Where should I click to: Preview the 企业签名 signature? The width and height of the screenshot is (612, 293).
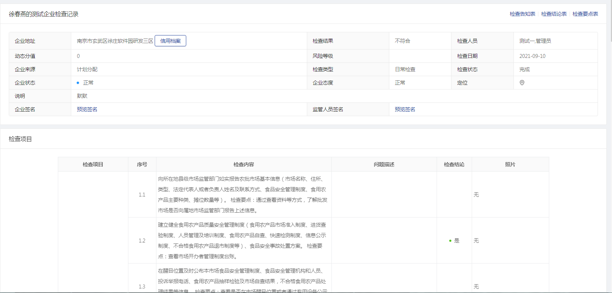[87, 109]
